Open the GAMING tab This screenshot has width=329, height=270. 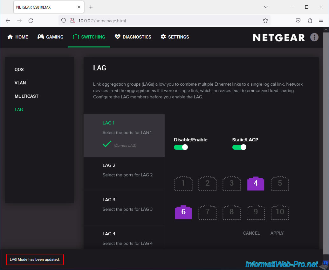coord(50,37)
